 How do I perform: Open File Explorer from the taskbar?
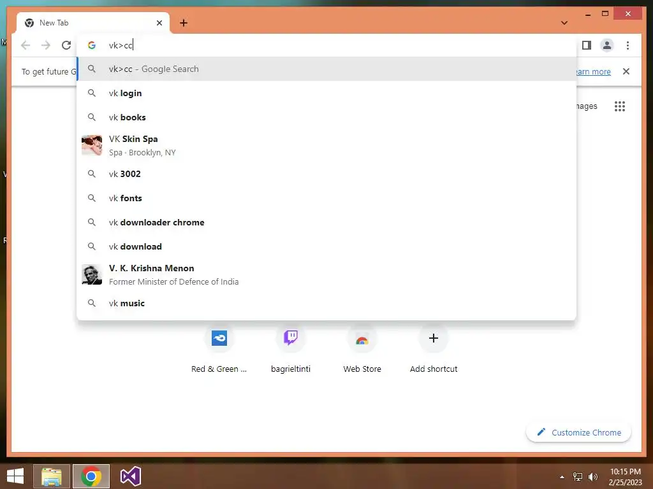click(x=52, y=476)
